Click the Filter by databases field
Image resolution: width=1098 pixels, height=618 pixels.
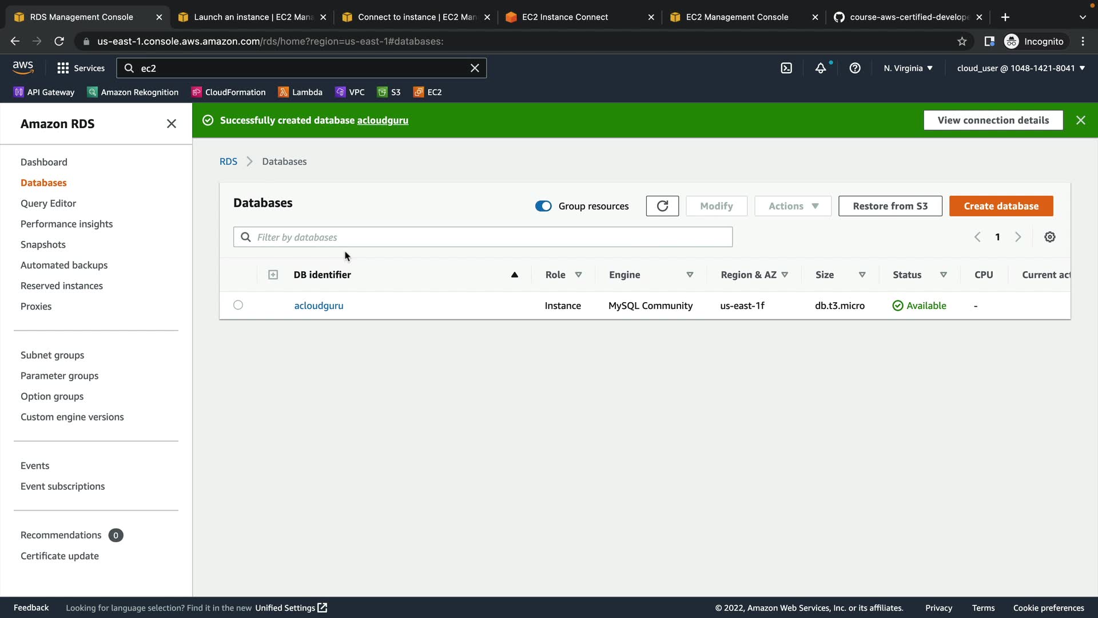coord(483,237)
